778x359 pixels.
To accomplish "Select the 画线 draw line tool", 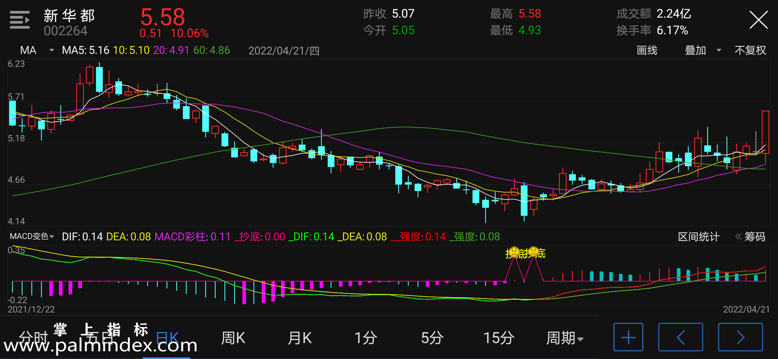I will coord(647,50).
